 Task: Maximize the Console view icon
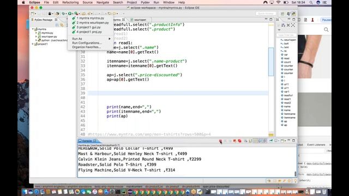(293, 140)
